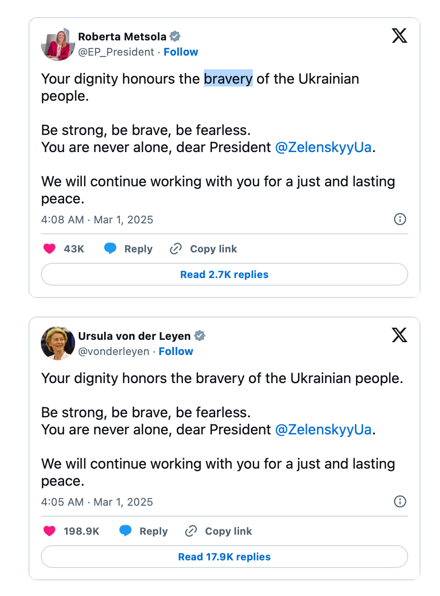
Task: Click reply bubble icon on von der Leyen's tweet
Action: [125, 531]
